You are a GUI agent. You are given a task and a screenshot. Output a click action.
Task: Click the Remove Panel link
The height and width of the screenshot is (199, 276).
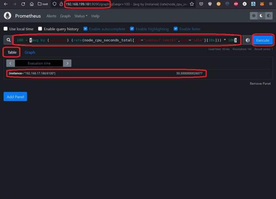pos(260,84)
